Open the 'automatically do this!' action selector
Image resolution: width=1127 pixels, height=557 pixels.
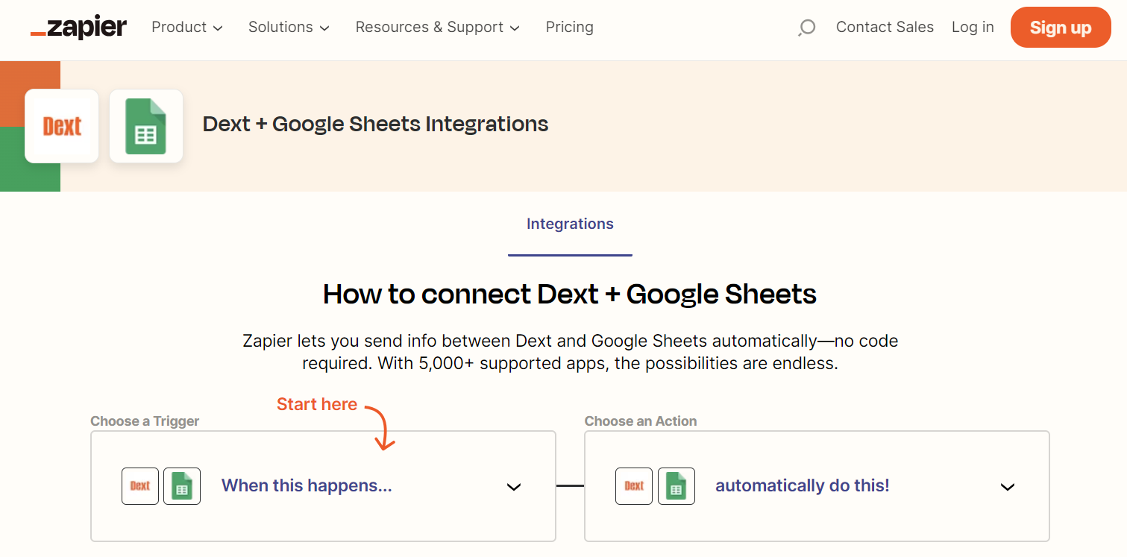[x=817, y=486]
